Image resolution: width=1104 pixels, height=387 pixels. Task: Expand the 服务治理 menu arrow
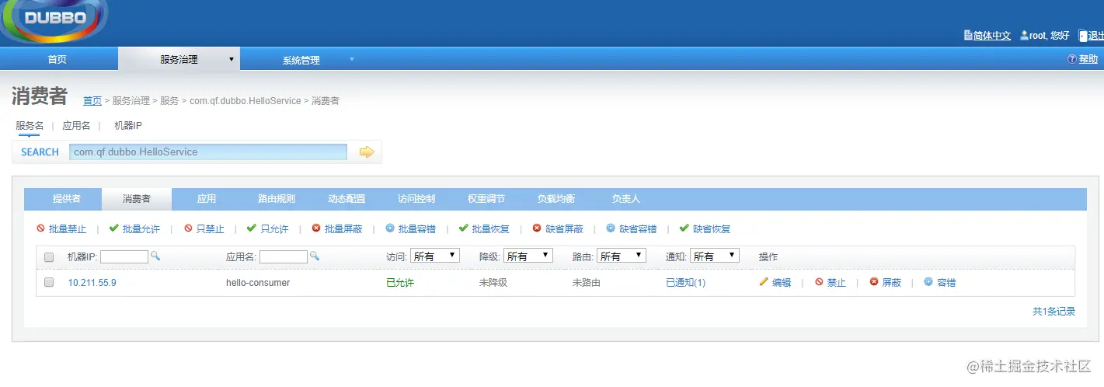[x=232, y=59]
